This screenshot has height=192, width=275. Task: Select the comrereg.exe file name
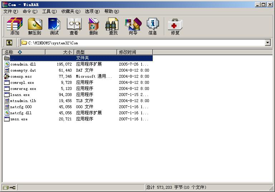(23, 89)
